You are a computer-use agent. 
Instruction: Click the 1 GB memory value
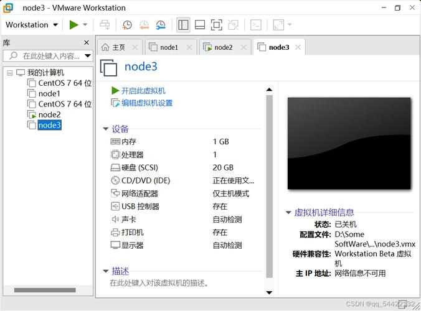coord(220,142)
